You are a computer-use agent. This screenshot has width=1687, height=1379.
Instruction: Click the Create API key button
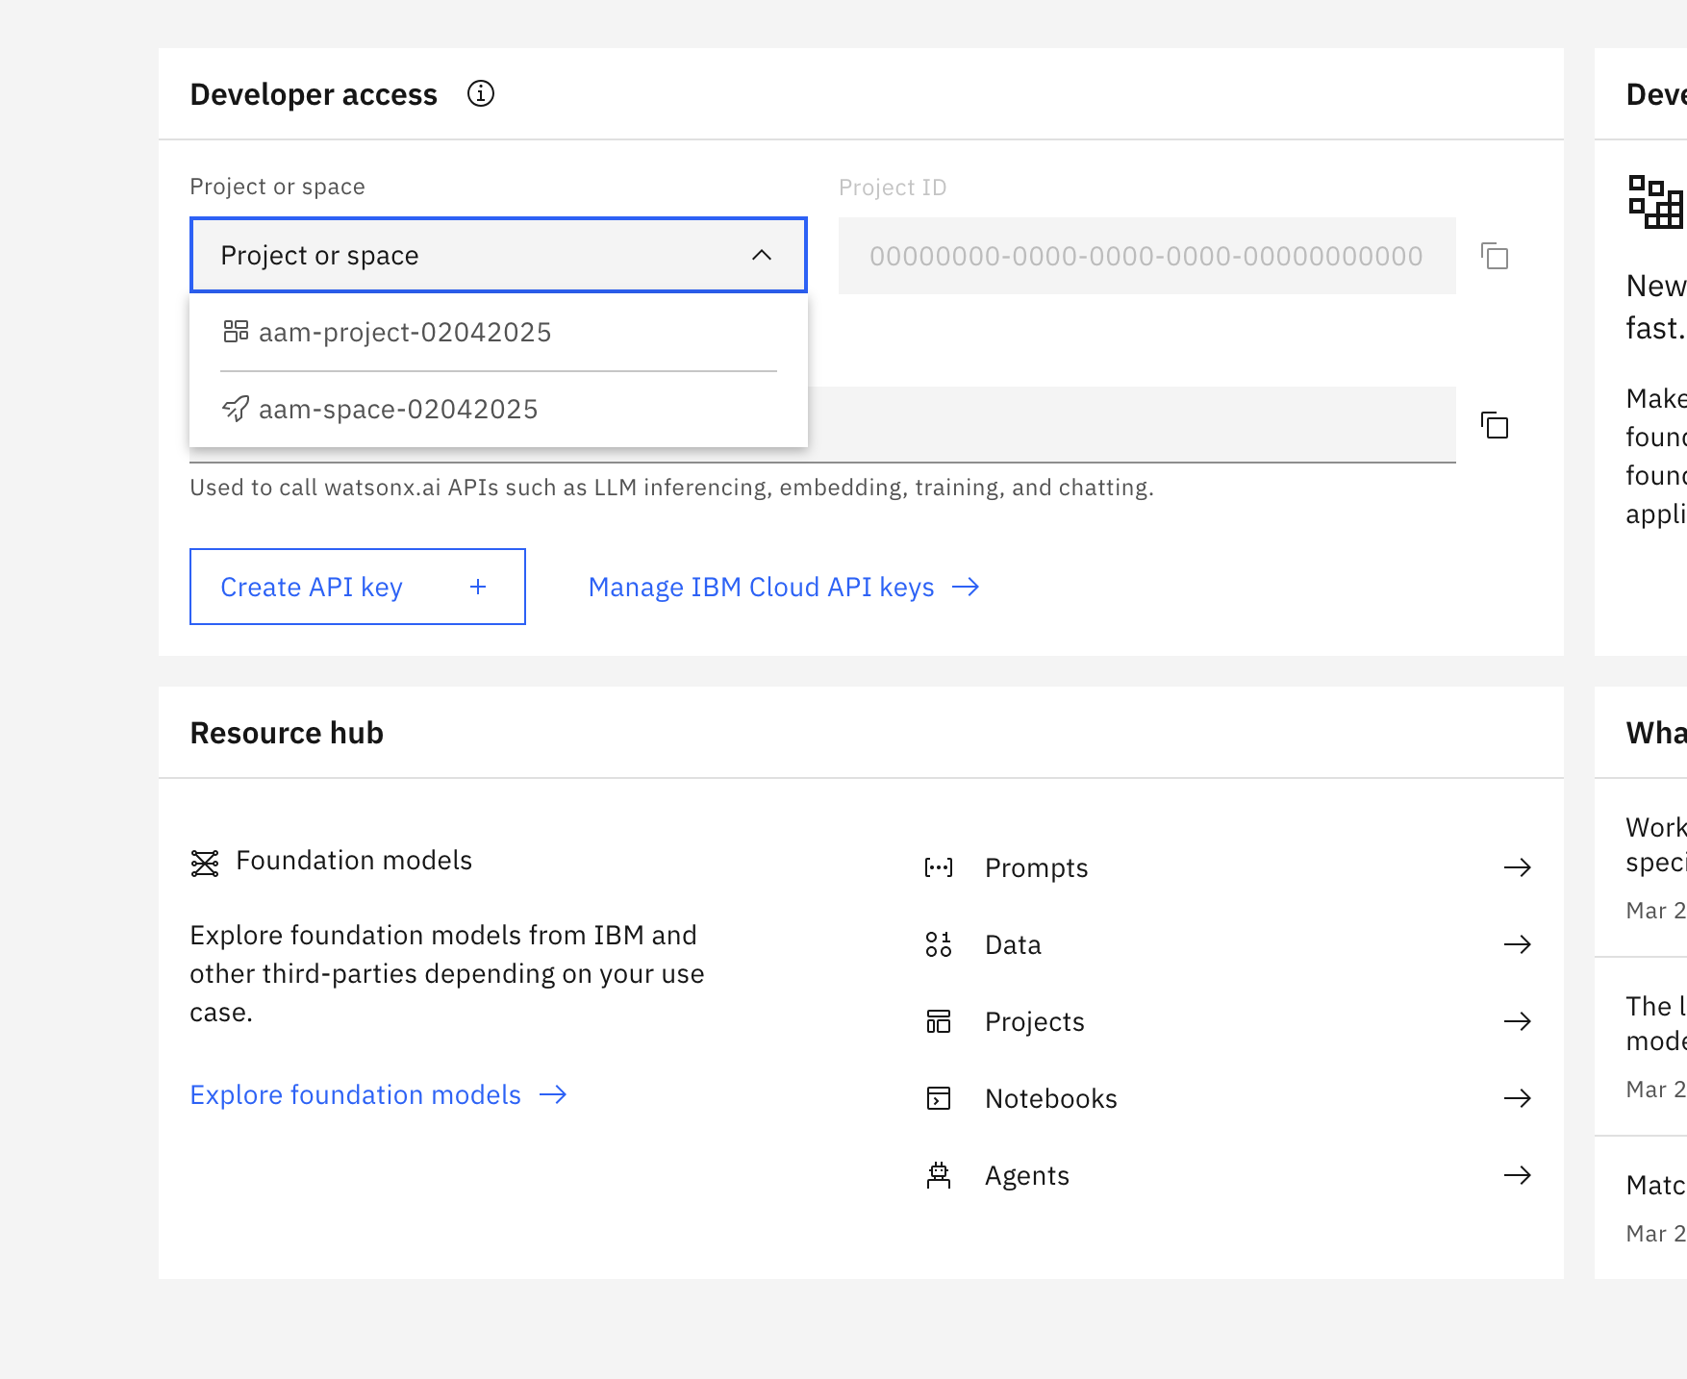[x=358, y=587]
